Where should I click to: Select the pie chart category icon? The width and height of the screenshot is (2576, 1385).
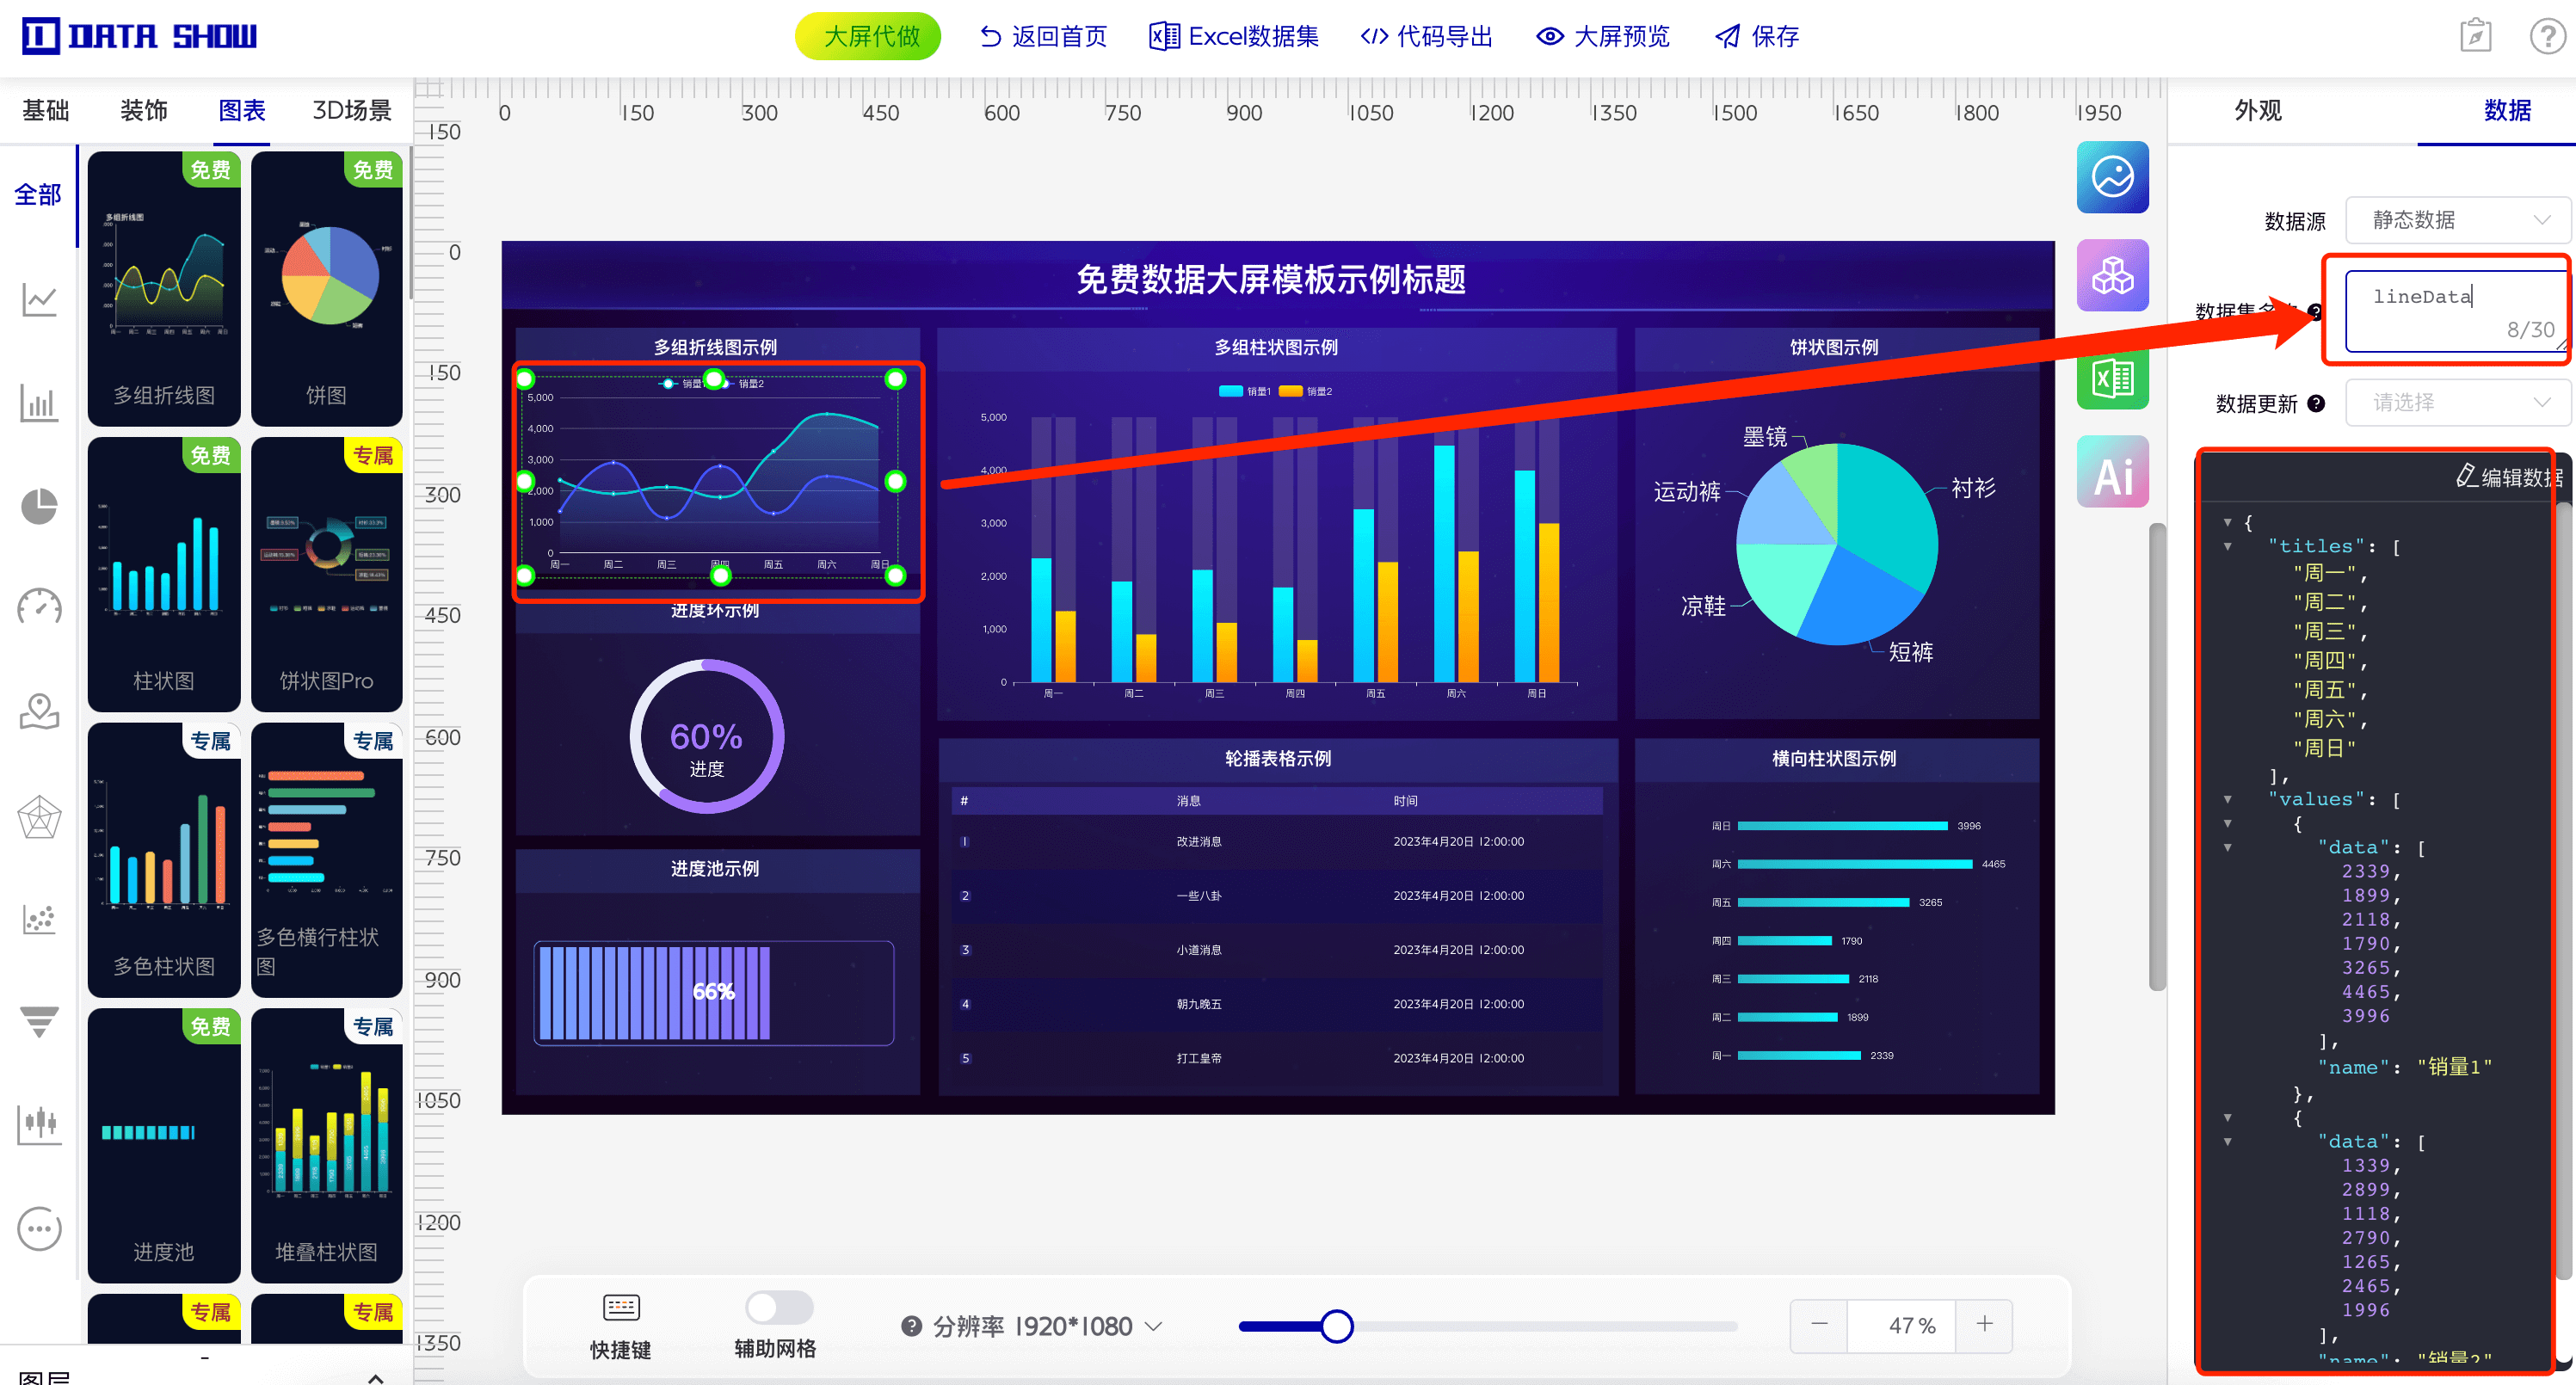(x=39, y=506)
